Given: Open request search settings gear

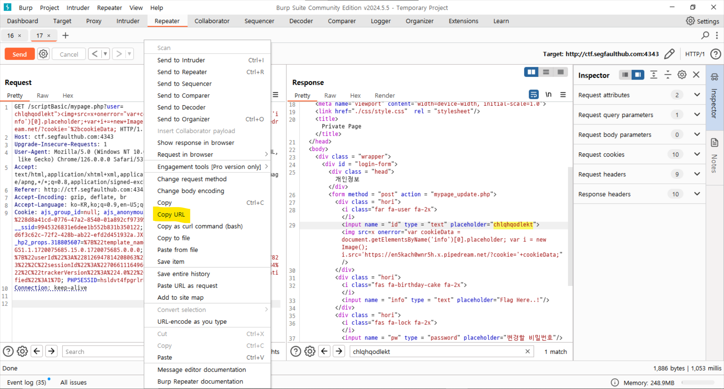Looking at the screenshot, I should [x=23, y=351].
